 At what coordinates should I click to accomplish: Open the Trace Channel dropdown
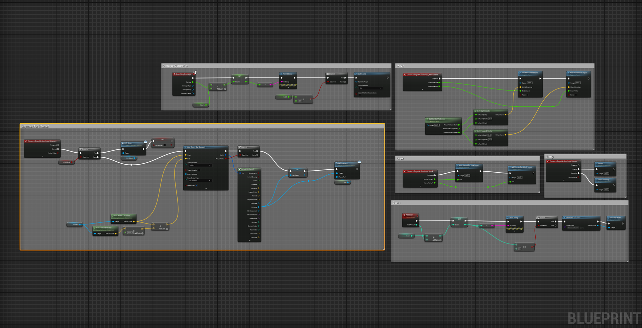pyautogui.click(x=200, y=165)
